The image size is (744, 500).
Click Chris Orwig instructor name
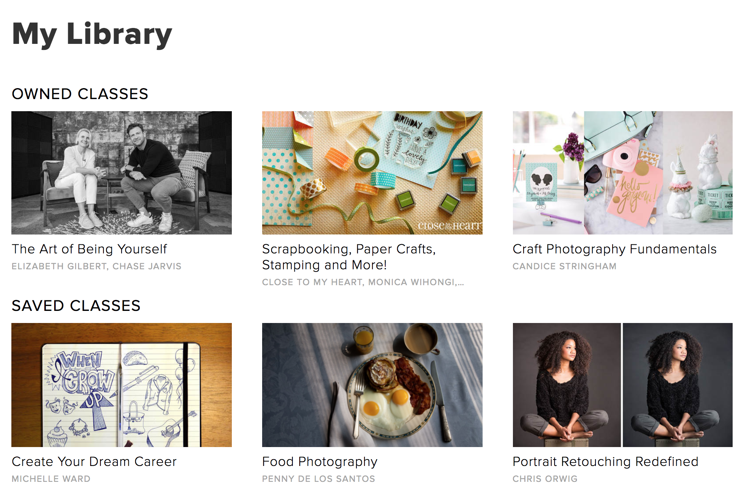point(545,479)
